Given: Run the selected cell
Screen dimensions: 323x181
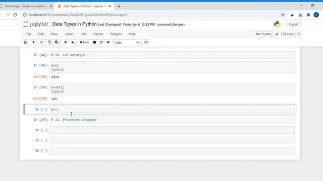Looking at the screenshot, I should tap(84, 42).
